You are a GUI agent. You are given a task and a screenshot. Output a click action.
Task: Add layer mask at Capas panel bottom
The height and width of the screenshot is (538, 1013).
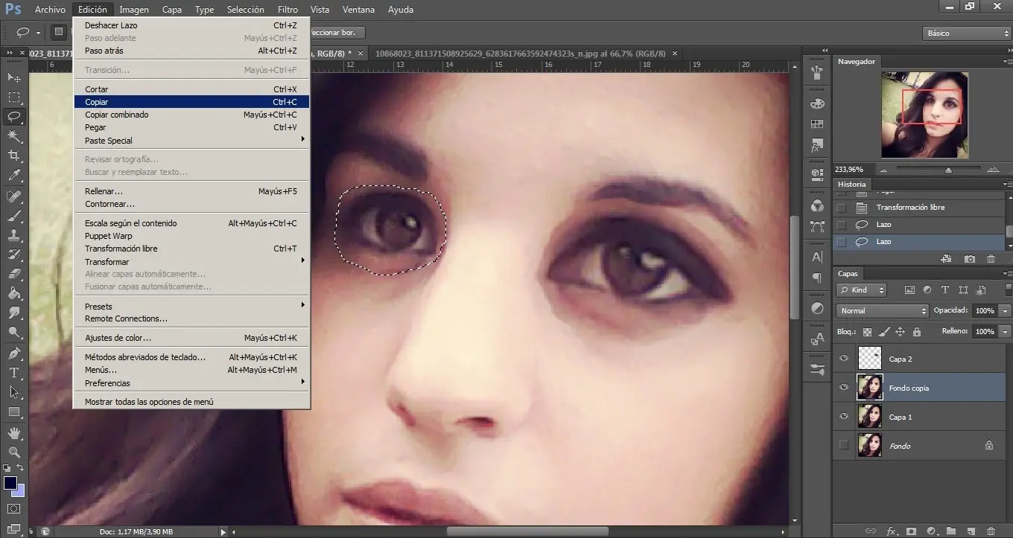point(910,531)
